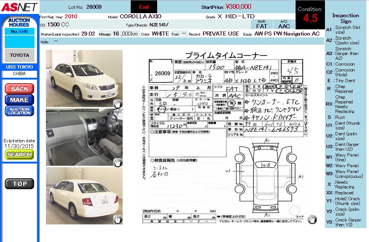
Task: Enlarge the rear view car photo
Action: tap(84, 196)
